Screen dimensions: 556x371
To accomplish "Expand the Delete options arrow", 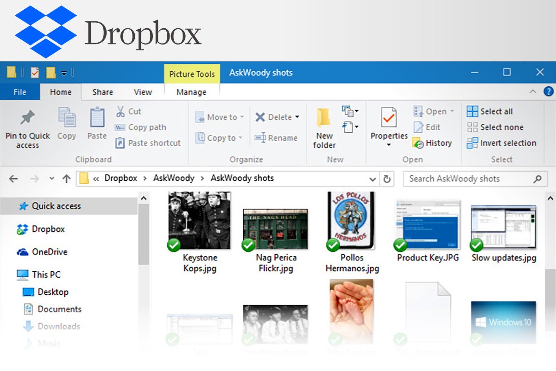I will tap(297, 117).
